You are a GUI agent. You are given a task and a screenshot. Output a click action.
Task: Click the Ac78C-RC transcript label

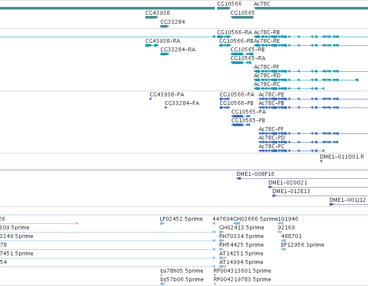click(267, 84)
